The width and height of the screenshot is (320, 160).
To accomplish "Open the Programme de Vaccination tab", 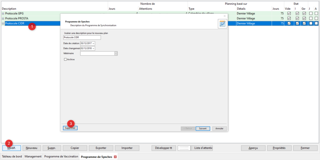I will point(61,157).
